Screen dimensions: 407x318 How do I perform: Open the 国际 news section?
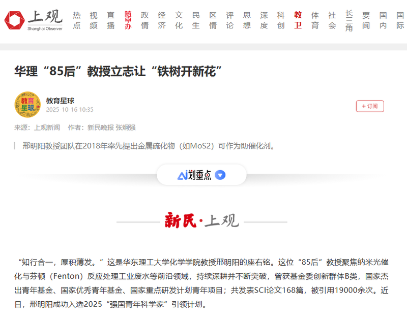coord(400,20)
